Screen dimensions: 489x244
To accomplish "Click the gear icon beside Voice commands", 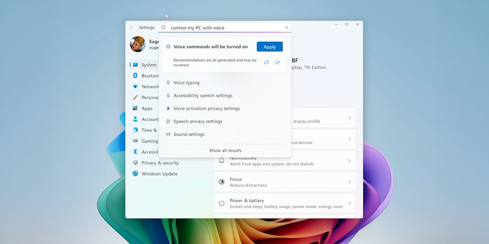I will [x=168, y=47].
